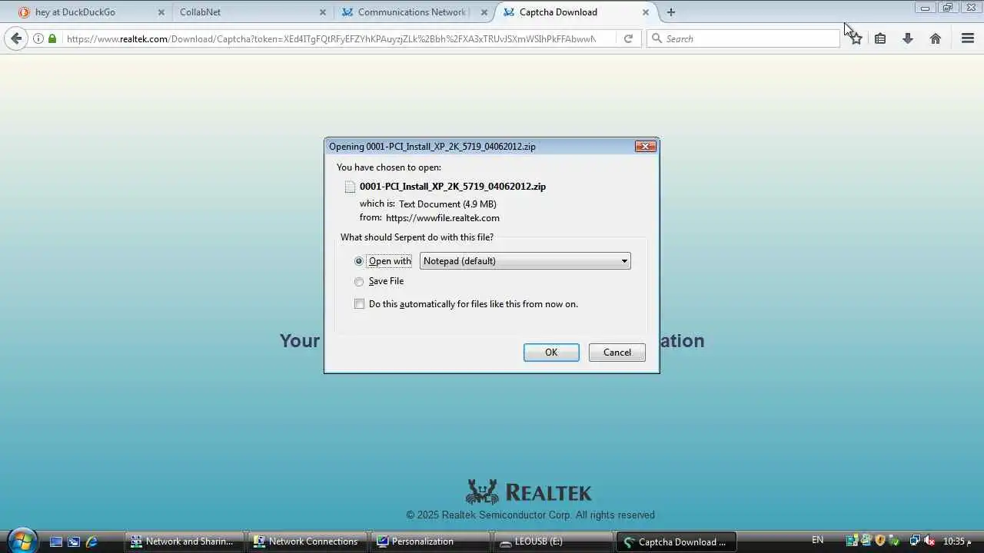Viewport: 984px width, 553px height.
Task: Open Personalization taskbar window
Action: [x=430, y=541]
